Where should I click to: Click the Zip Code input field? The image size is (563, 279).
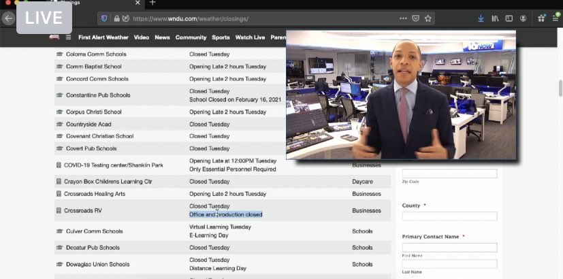tap(449, 174)
